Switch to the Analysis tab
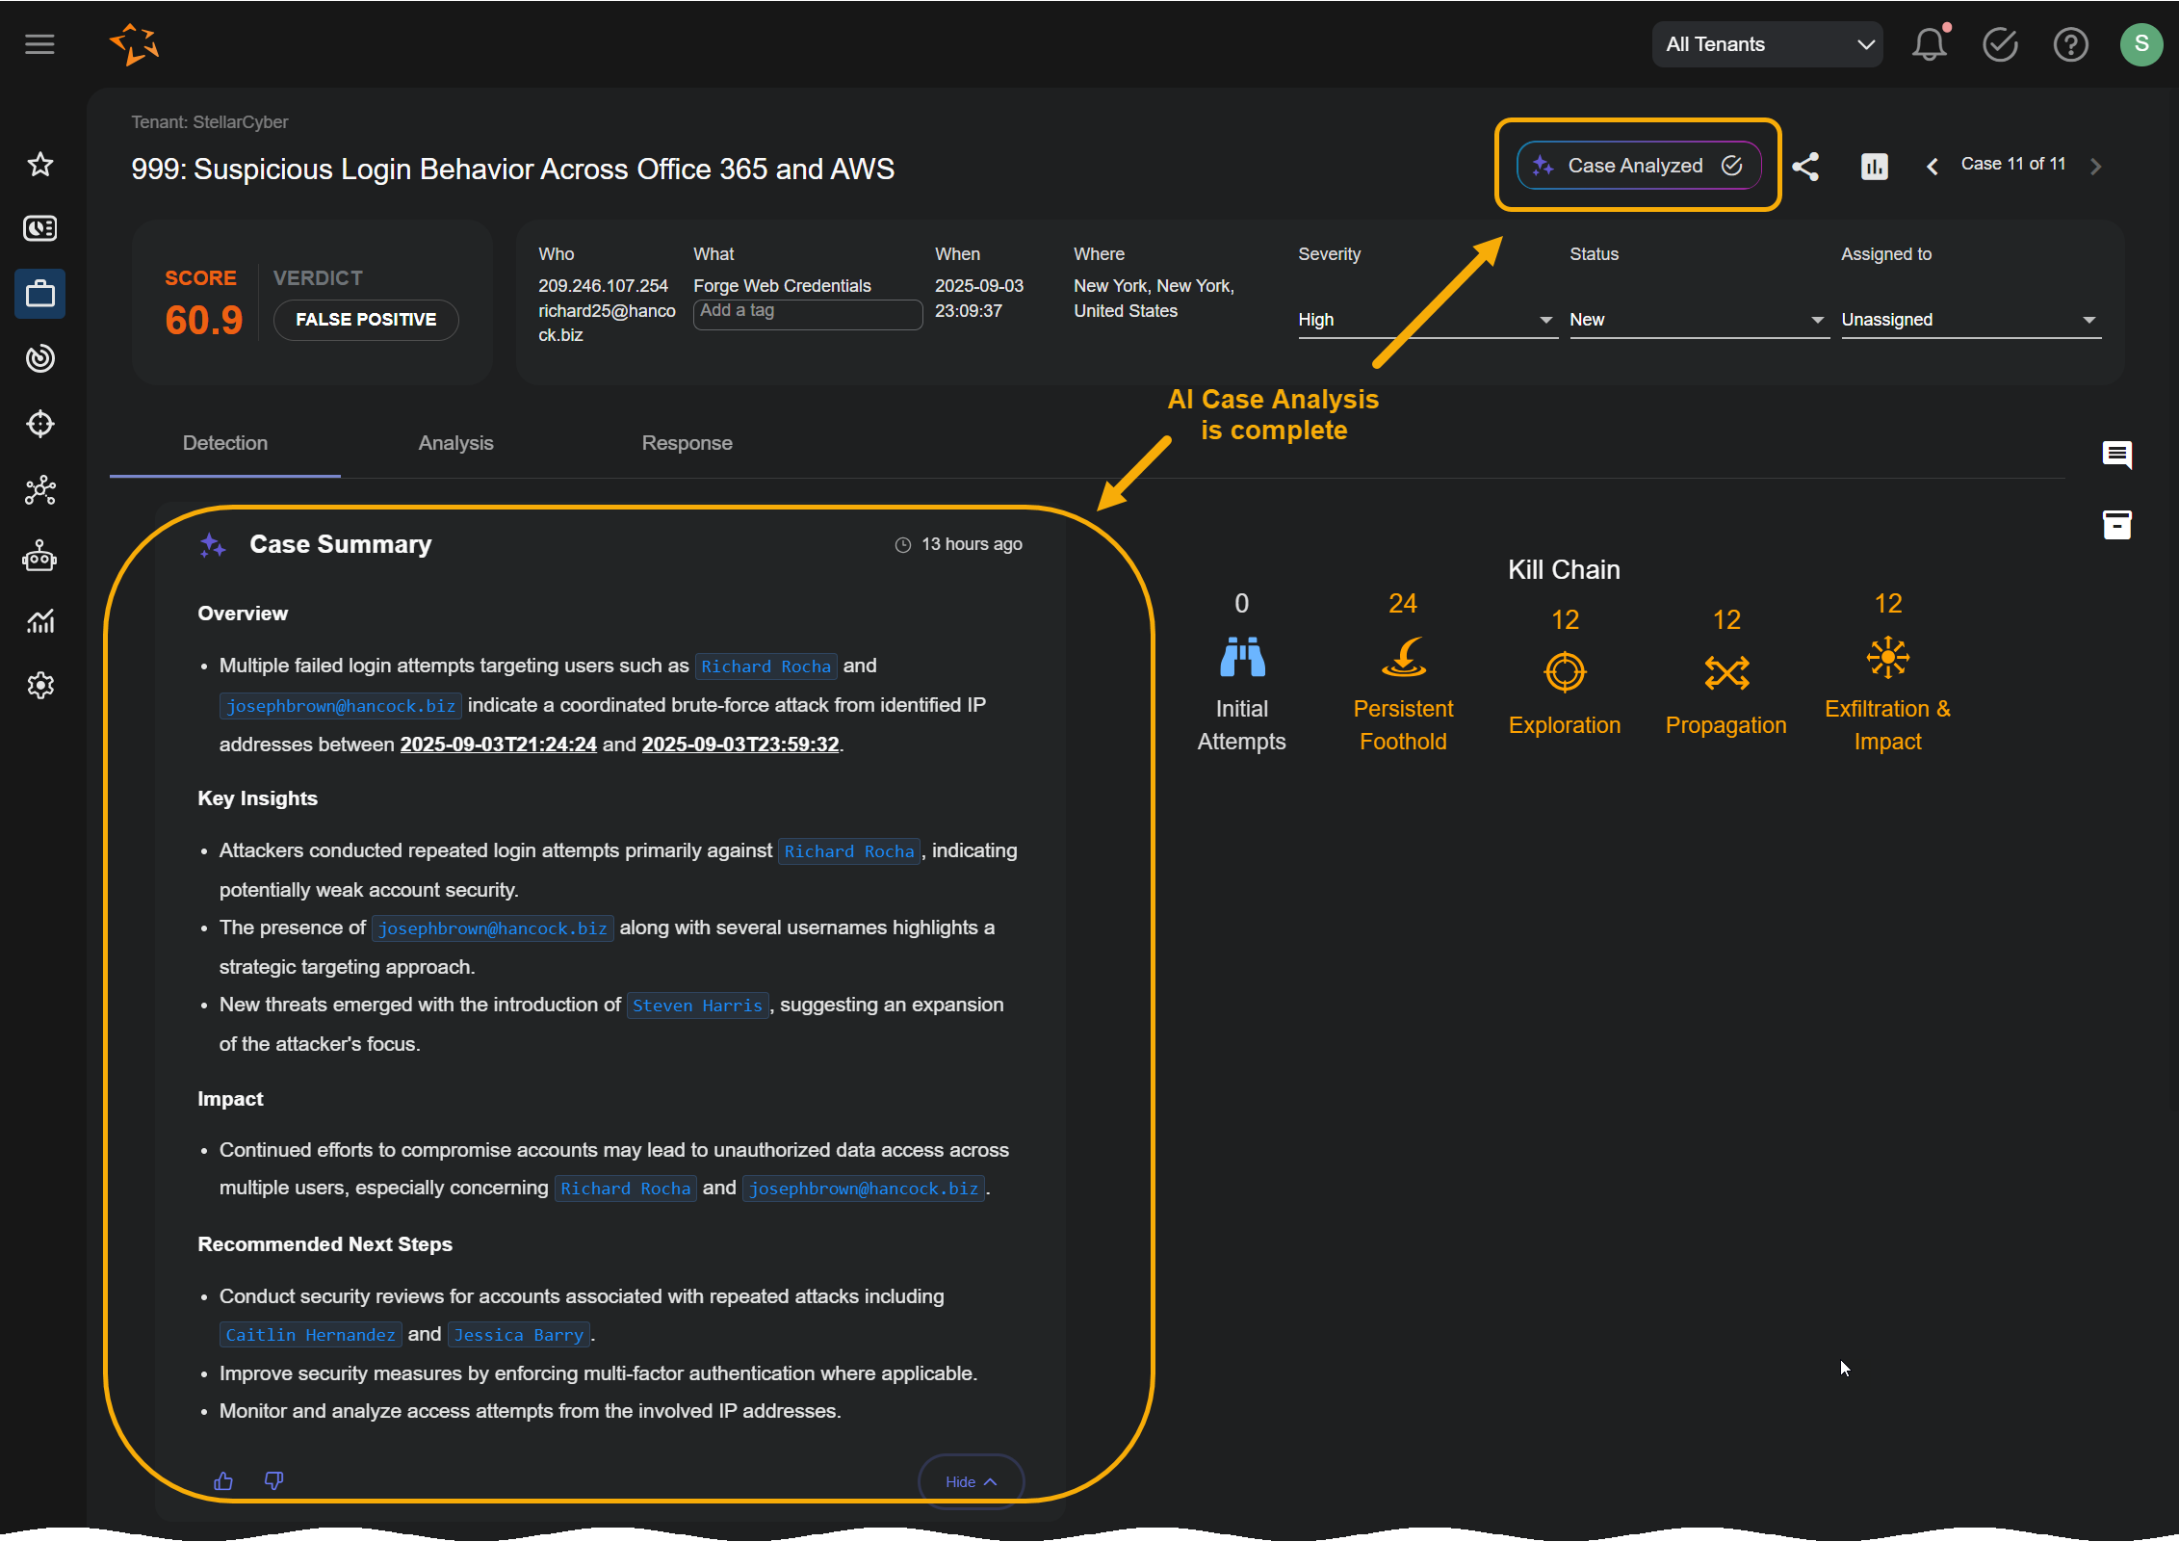 point(455,443)
